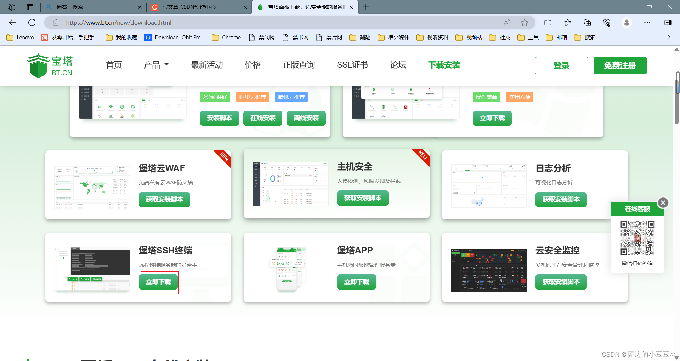Open the workspaces icon in the title bar
This screenshot has height=361, width=680.
click(x=11, y=7)
